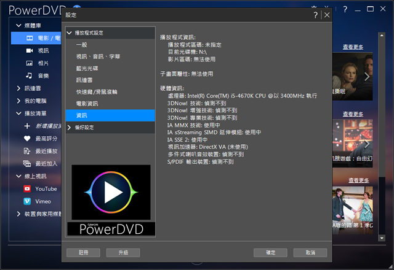This screenshot has width=394, height=270.
Task: Click the PowerDVD play logo image
Action: (111, 192)
